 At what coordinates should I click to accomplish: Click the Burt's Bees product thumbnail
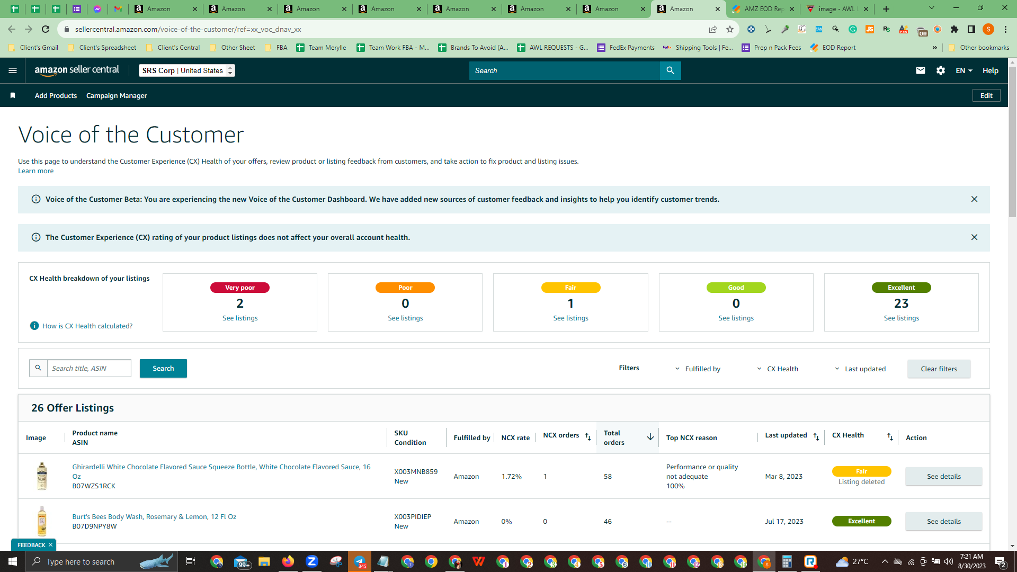coord(42,521)
